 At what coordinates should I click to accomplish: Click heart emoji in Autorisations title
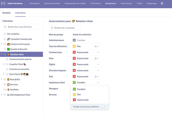tap(73, 21)
